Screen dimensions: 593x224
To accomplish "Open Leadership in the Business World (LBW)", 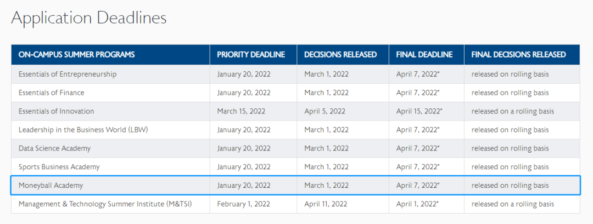I will click(83, 130).
